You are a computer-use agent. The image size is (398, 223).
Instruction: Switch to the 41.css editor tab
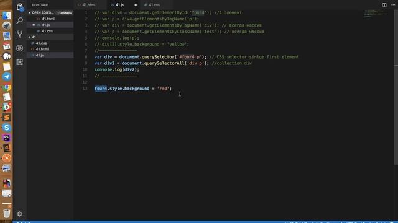154,5
